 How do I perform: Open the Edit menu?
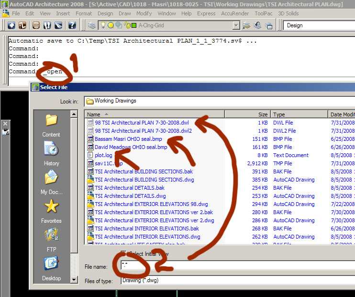[x=30, y=13]
